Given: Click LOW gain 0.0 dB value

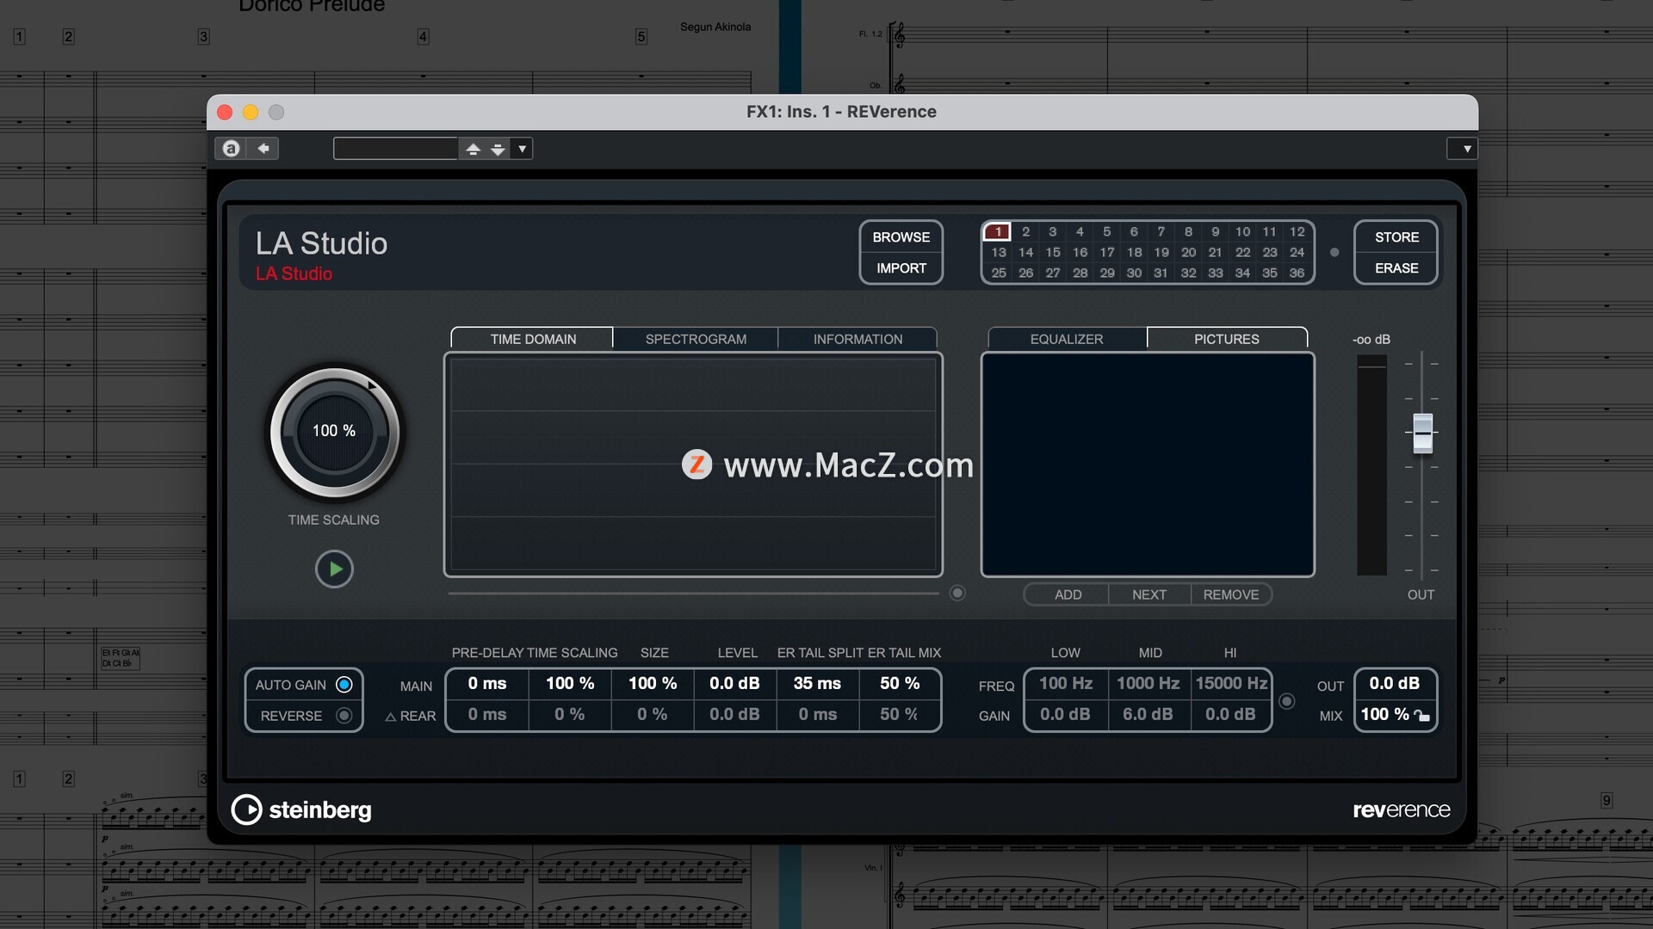Looking at the screenshot, I should click(1065, 714).
